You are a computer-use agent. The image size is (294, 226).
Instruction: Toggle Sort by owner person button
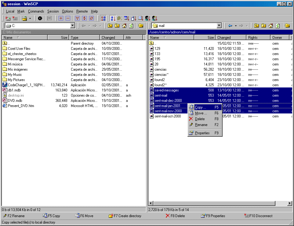click(148, 18)
